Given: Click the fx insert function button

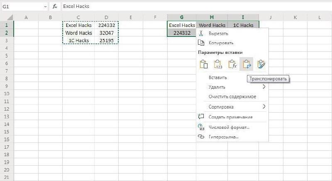Looking at the screenshot, I should click(x=55, y=7).
